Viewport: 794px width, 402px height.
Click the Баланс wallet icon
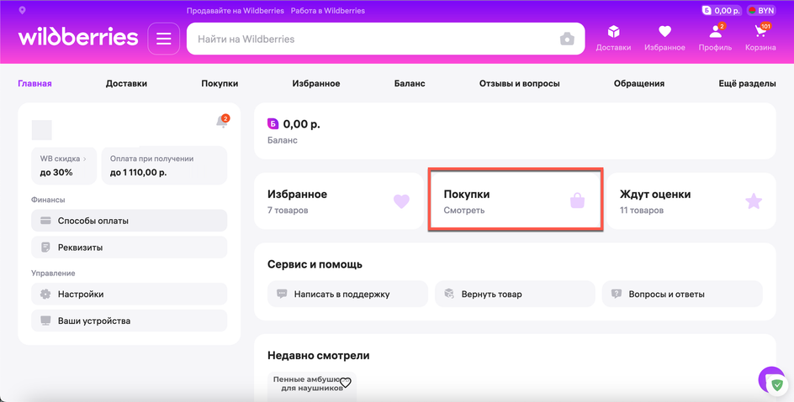(x=273, y=123)
